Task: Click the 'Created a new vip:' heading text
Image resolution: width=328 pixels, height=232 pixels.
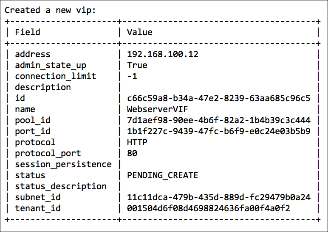Action: (51, 10)
